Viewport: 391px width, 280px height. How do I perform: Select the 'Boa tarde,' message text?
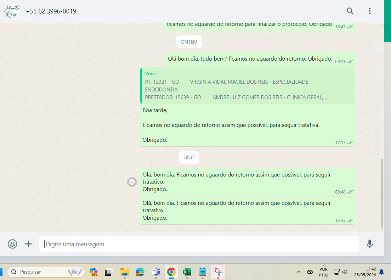pos(155,110)
